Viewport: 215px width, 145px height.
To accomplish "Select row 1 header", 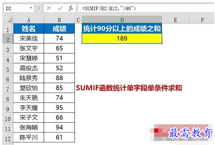I will click(x=8, y=29).
